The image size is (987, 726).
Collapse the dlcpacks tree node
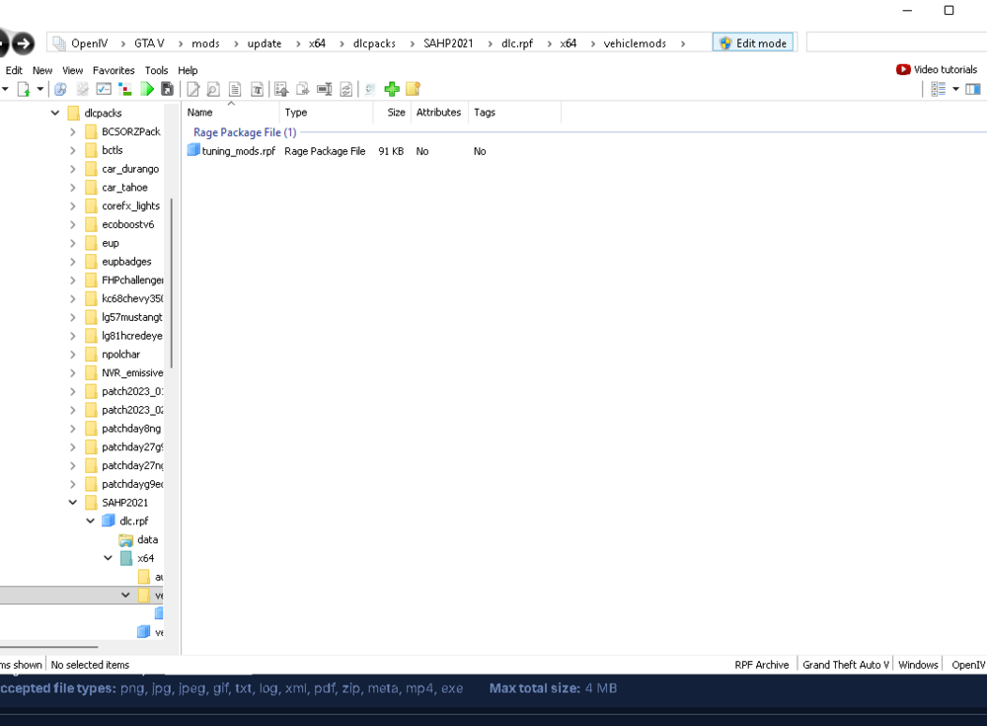pyautogui.click(x=55, y=113)
